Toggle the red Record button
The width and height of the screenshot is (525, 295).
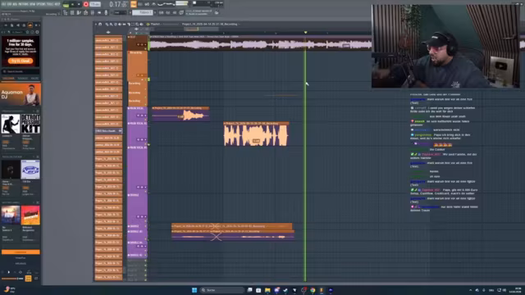pos(86,4)
